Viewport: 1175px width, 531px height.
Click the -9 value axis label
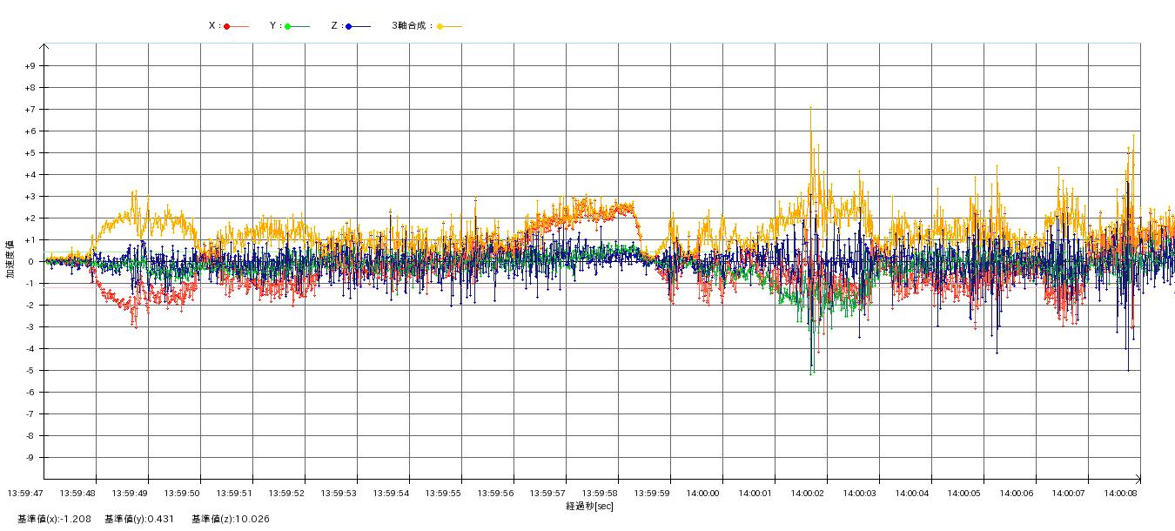(30, 458)
